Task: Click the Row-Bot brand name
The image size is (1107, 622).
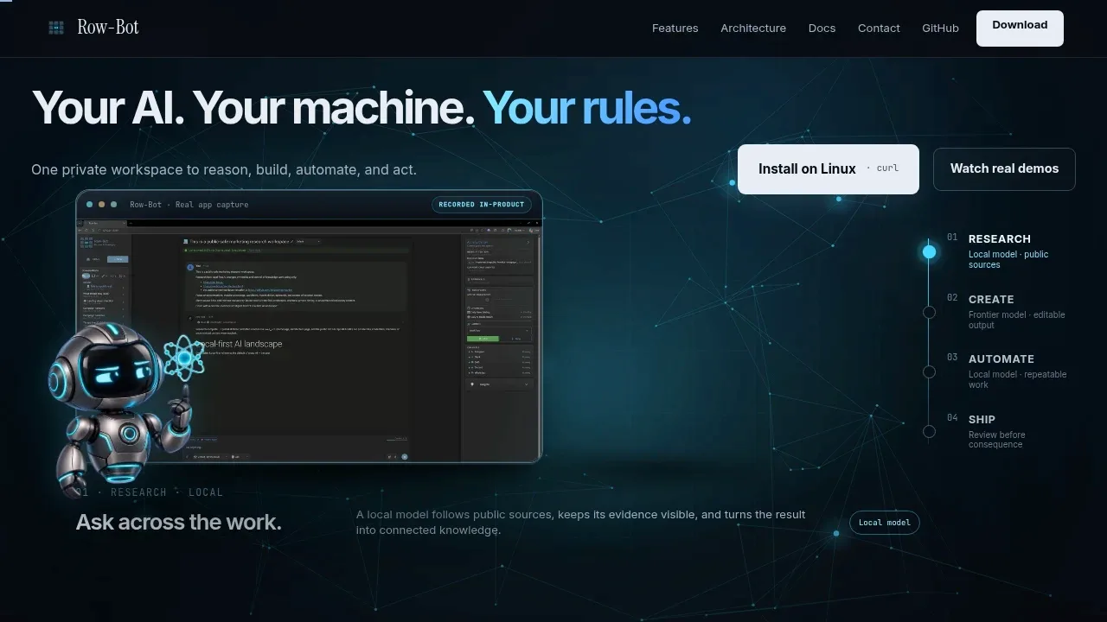Action: [108, 28]
